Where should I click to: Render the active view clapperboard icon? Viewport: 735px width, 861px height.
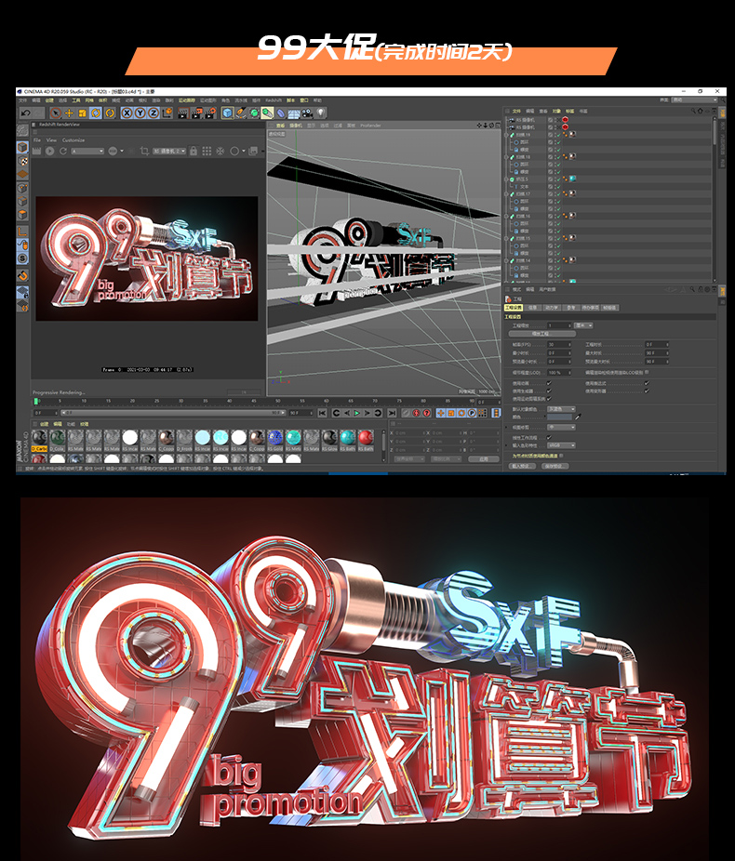[x=183, y=113]
